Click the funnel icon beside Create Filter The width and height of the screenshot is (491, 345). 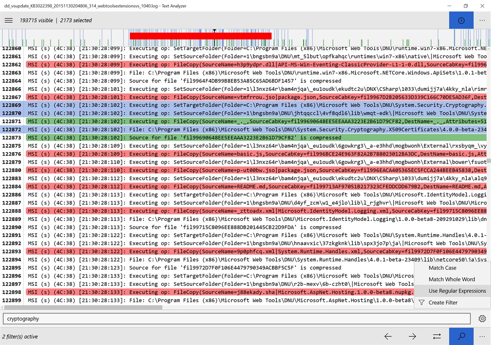click(x=422, y=302)
